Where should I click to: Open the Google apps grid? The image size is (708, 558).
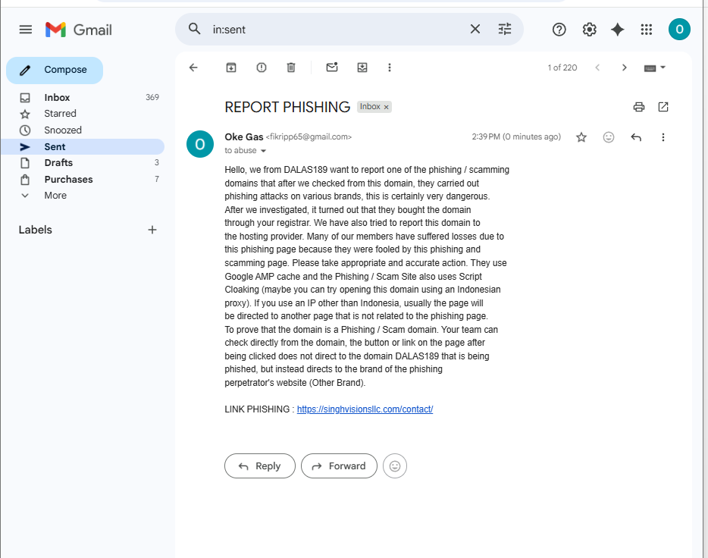647,30
